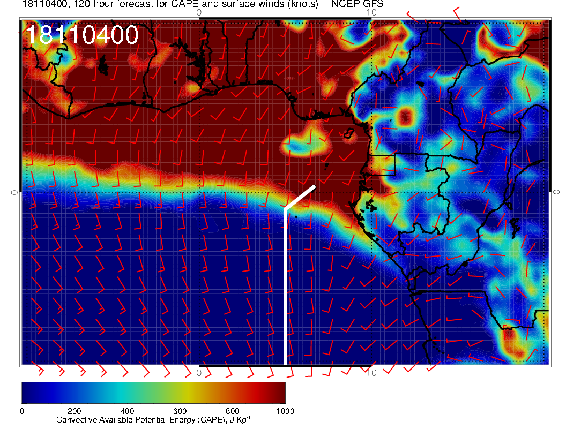The width and height of the screenshot is (566, 437).
Task: Click the 0 longitude label above the map
Action: [x=199, y=12]
